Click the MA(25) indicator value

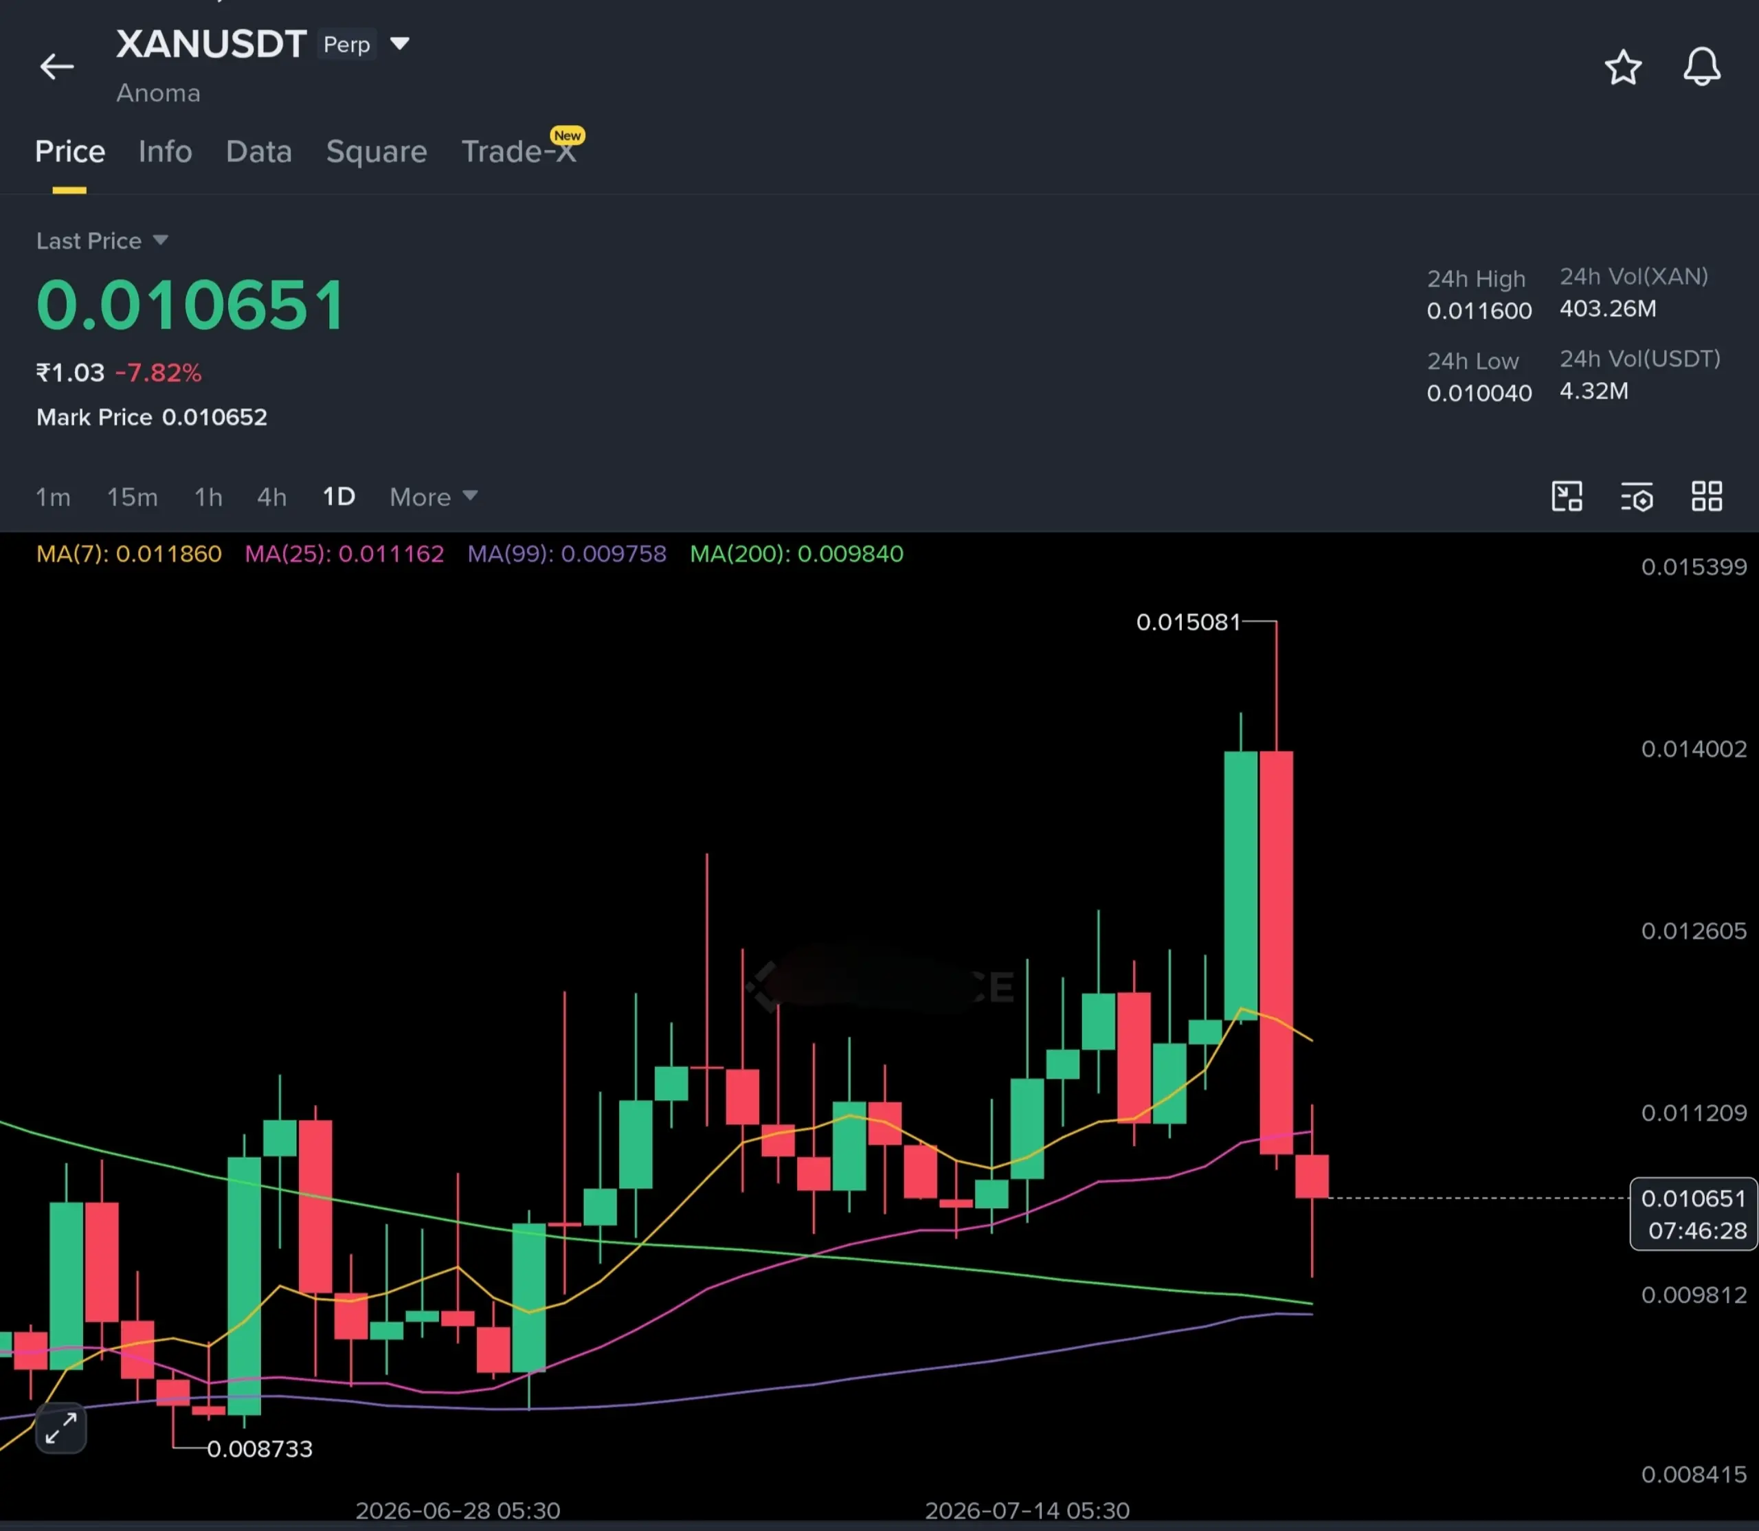pyautogui.click(x=344, y=554)
